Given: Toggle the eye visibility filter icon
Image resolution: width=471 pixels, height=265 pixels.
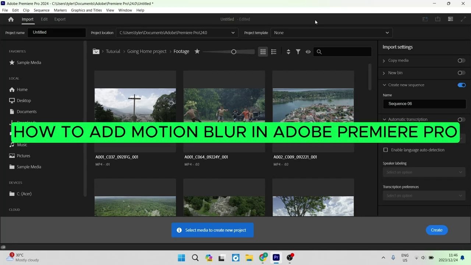Looking at the screenshot, I should 308,52.
